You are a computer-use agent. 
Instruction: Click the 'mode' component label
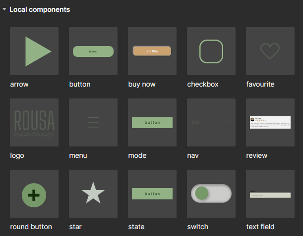pos(137,155)
